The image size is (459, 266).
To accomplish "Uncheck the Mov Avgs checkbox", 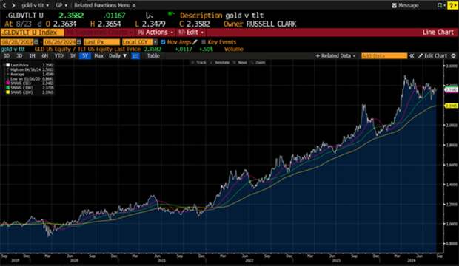I will [163, 42].
